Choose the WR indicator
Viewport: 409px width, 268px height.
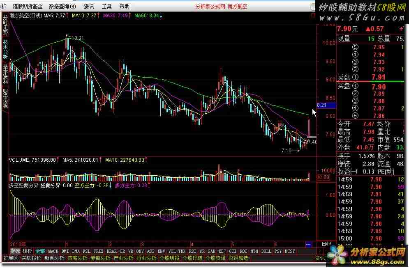202,251
